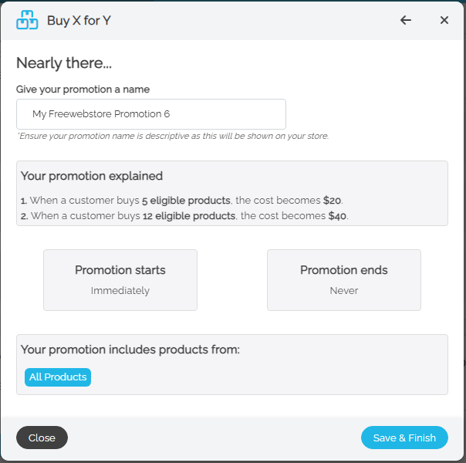Click Save & Finish
The width and height of the screenshot is (466, 463).
click(x=404, y=438)
